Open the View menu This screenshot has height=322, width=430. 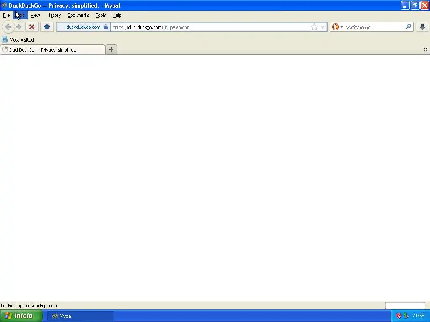click(35, 15)
